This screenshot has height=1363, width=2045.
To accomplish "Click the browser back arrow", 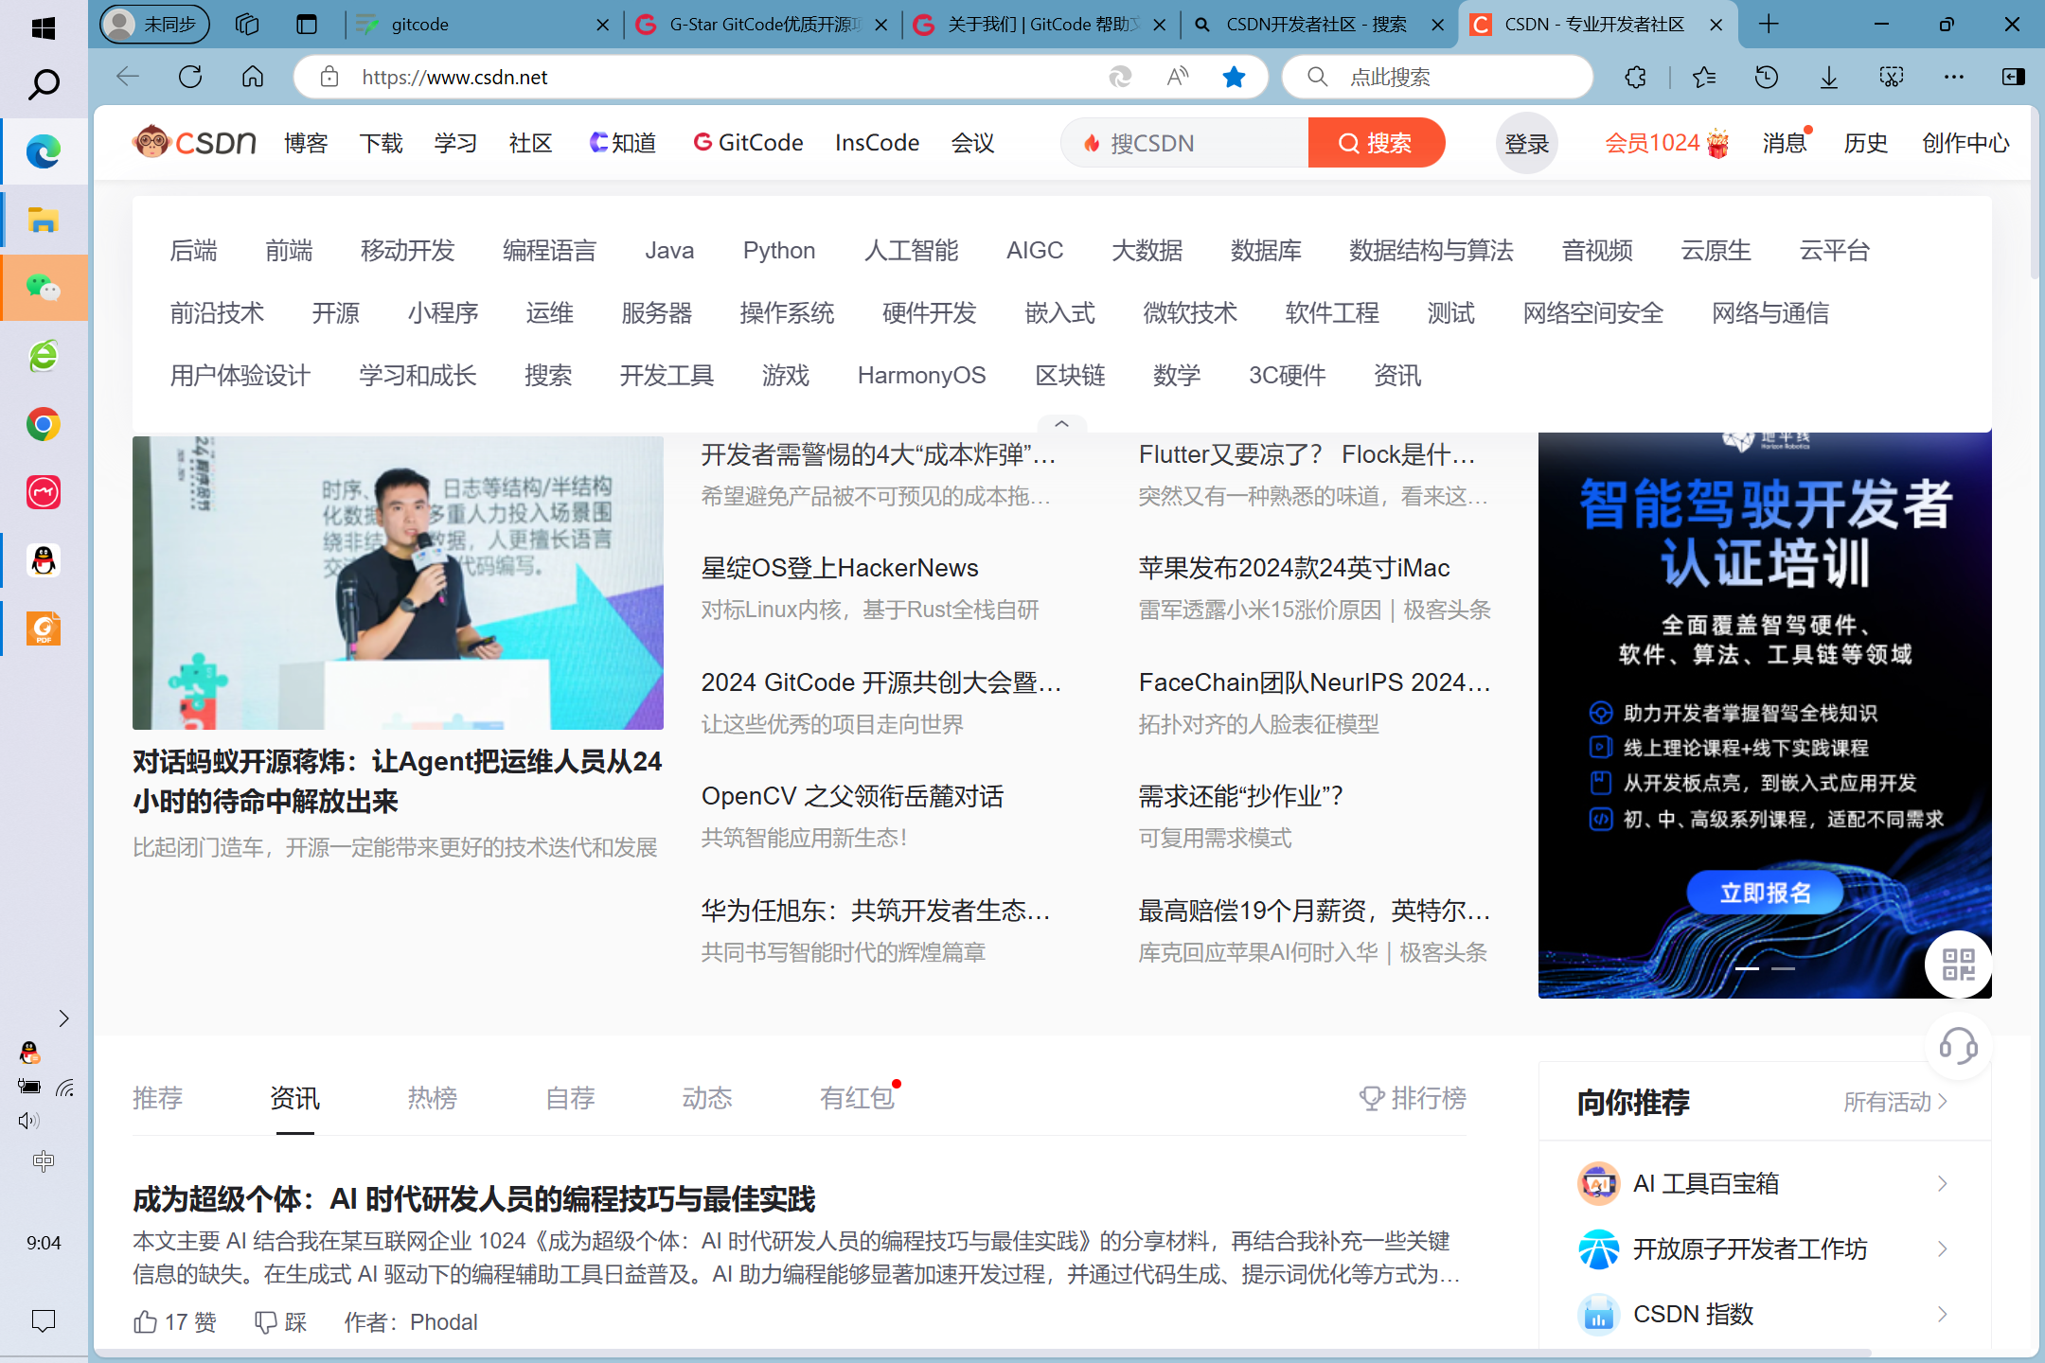I will [x=128, y=77].
